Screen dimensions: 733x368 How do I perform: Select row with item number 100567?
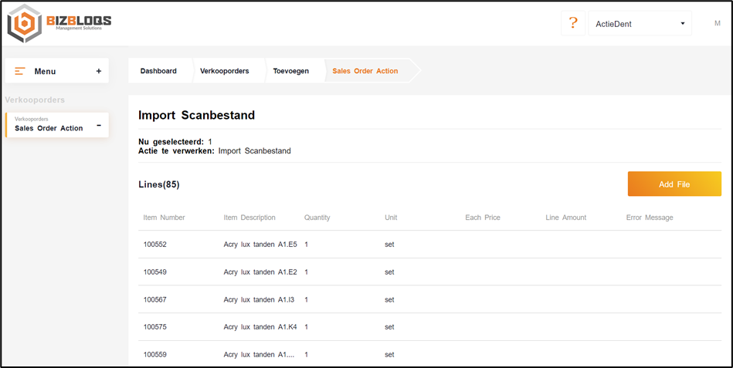[x=155, y=300]
